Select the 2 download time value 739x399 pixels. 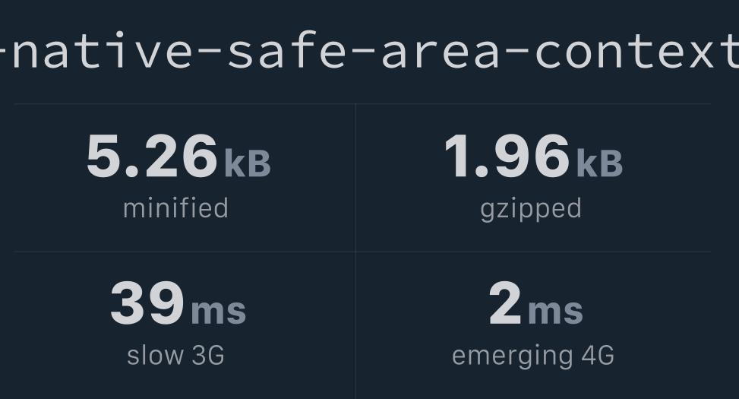tap(505, 304)
